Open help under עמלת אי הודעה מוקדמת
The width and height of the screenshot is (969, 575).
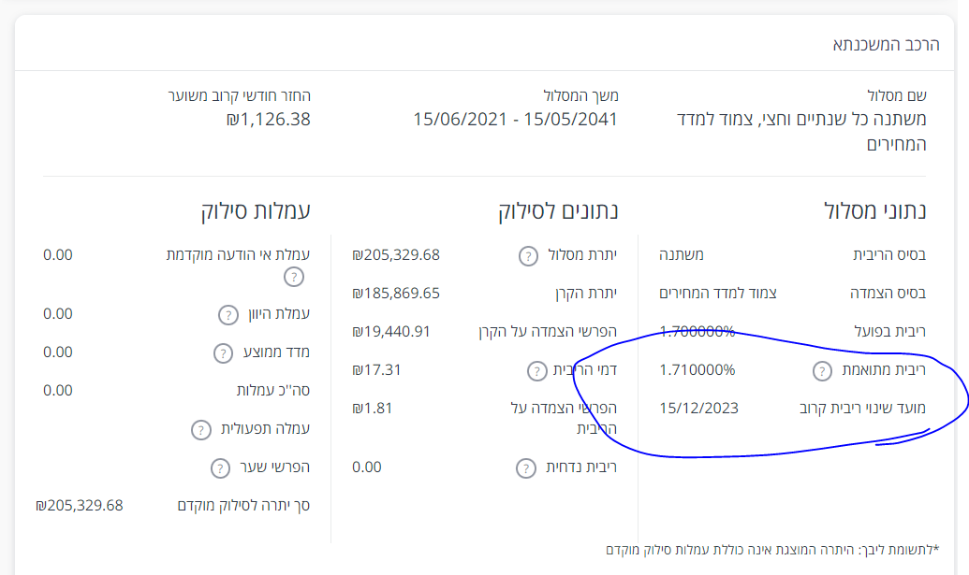click(x=294, y=277)
